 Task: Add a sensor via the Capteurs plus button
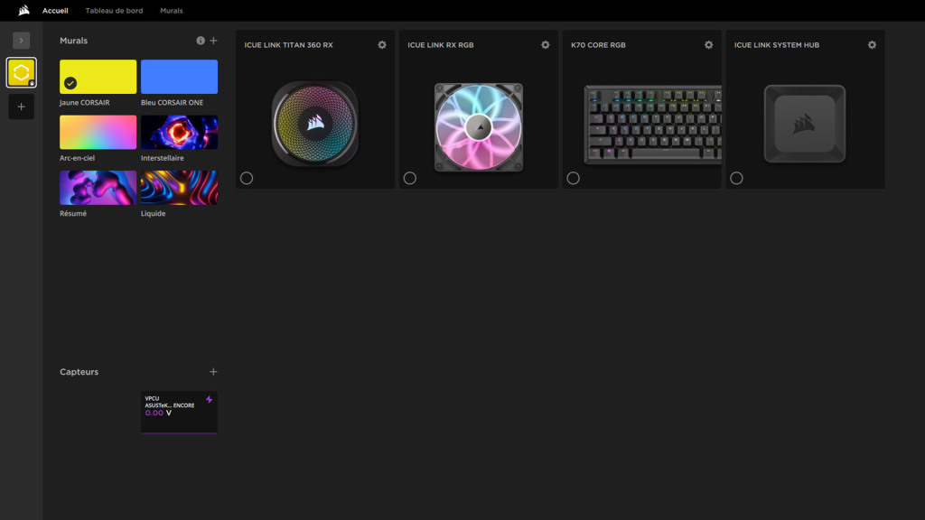(213, 371)
